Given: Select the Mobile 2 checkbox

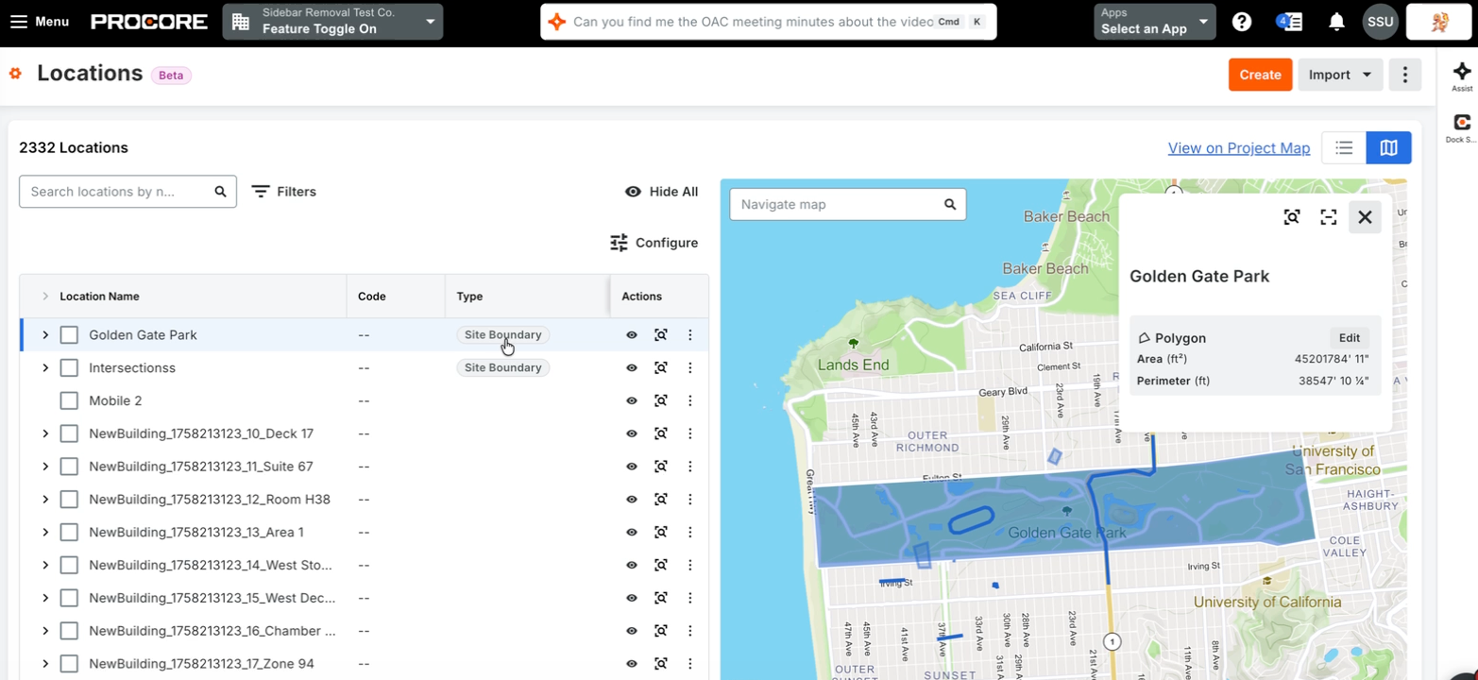Looking at the screenshot, I should pos(69,400).
